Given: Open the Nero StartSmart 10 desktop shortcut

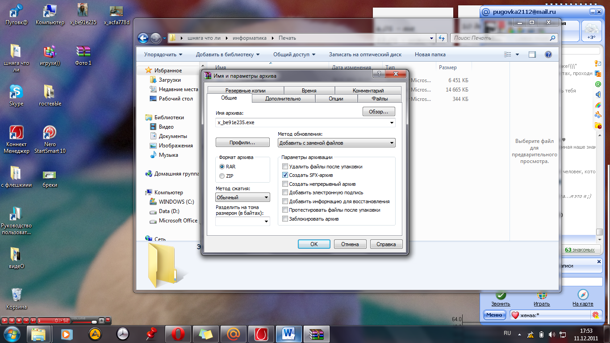Looking at the screenshot, I should pyautogui.click(x=50, y=140).
